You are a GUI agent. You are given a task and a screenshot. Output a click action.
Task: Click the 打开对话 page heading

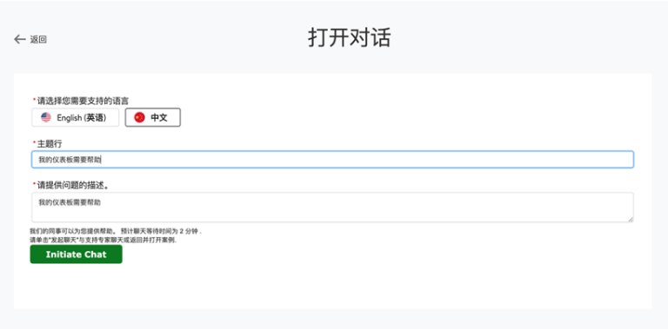[350, 38]
